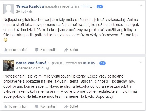Open options chevron on Katka Vodičková's post
This screenshot has width=146, height=111.
[141, 62]
